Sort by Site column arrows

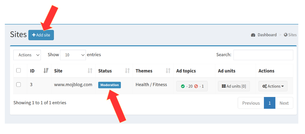click(x=90, y=71)
